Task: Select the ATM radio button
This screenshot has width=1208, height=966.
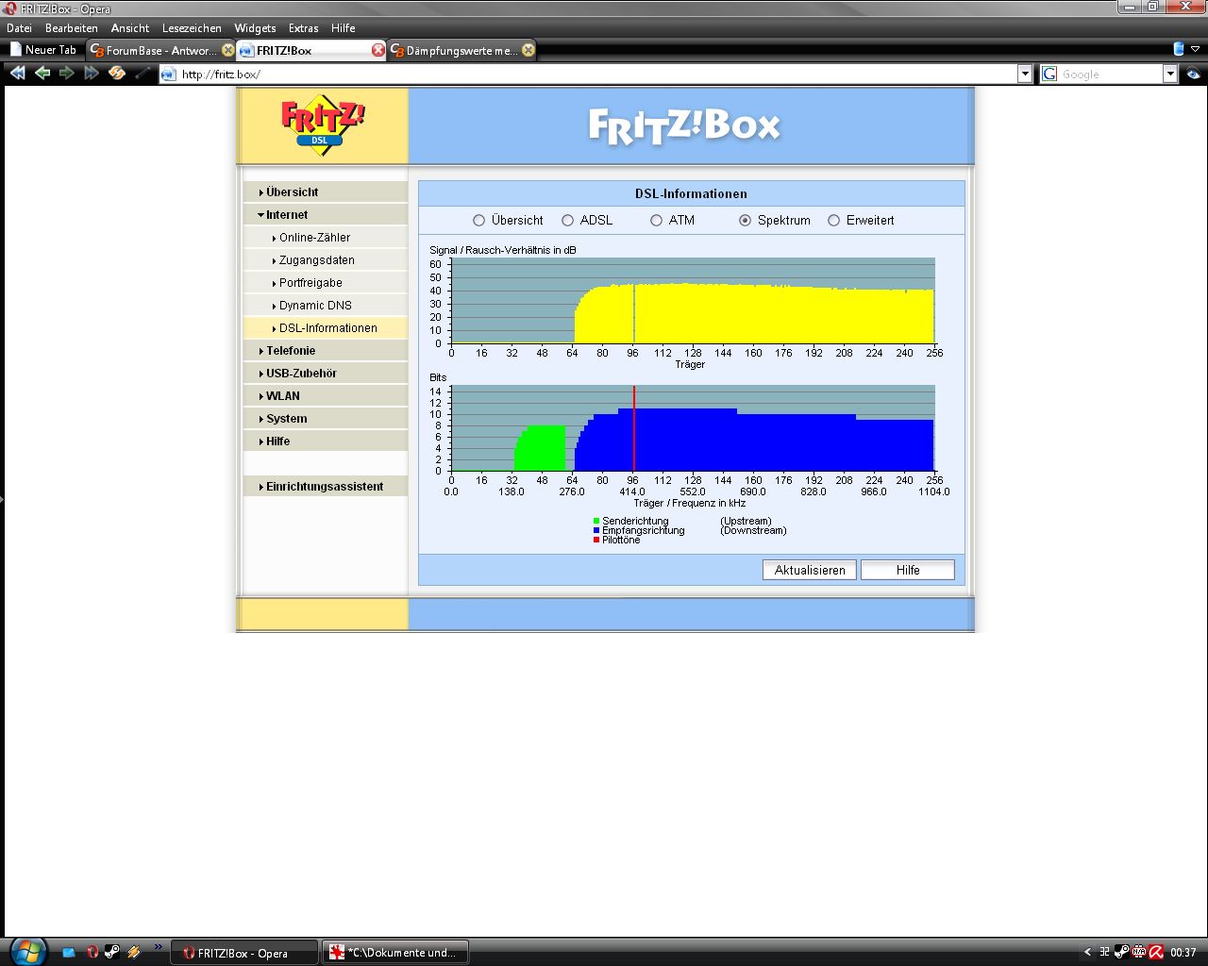Action: (656, 220)
